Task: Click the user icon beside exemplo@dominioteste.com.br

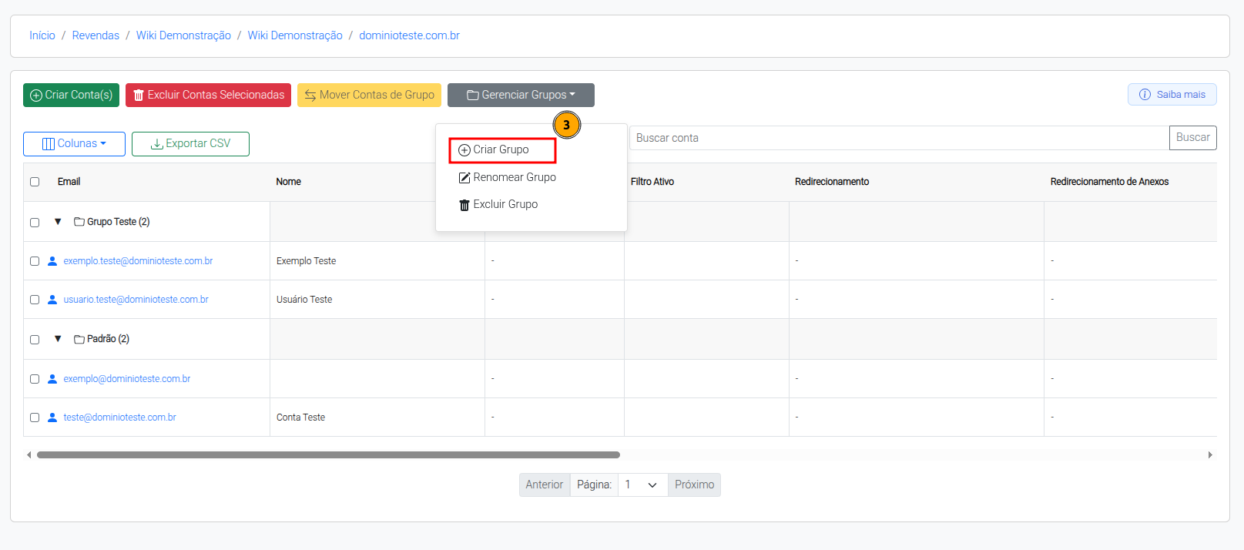Action: click(x=52, y=379)
